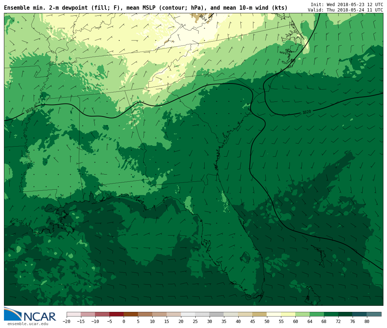Click the 55 tick label on the colorbar
Image resolution: width=387 pixels, height=328 pixels.
(x=281, y=321)
